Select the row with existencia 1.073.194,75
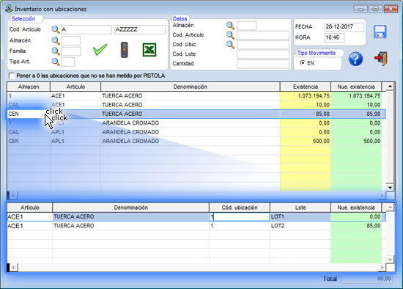The image size is (403, 289). click(196, 96)
